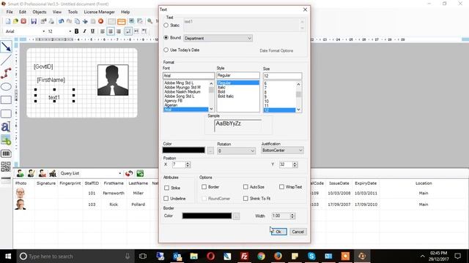469x263 pixels.
Task: Click the red refresh records icon
Action: tap(129, 173)
